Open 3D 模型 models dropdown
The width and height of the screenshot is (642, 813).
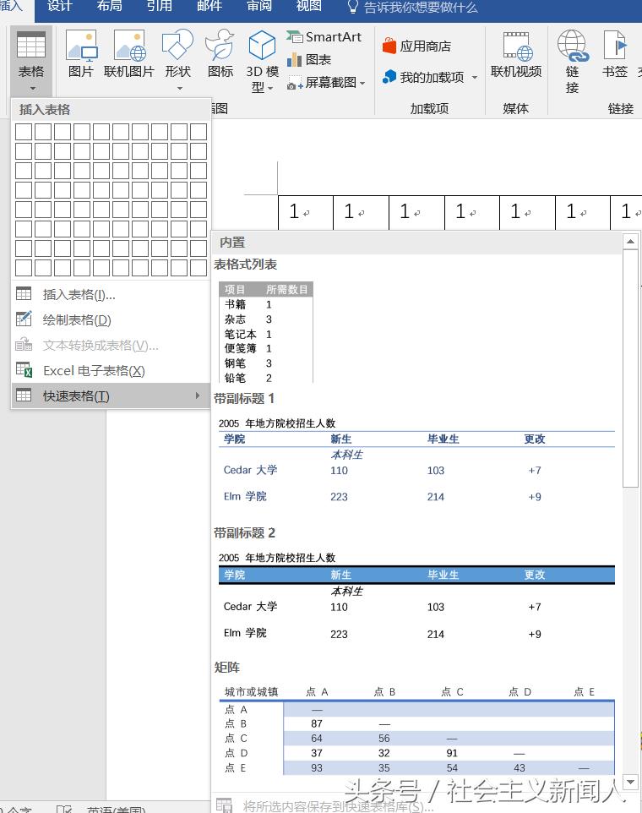tap(262, 61)
